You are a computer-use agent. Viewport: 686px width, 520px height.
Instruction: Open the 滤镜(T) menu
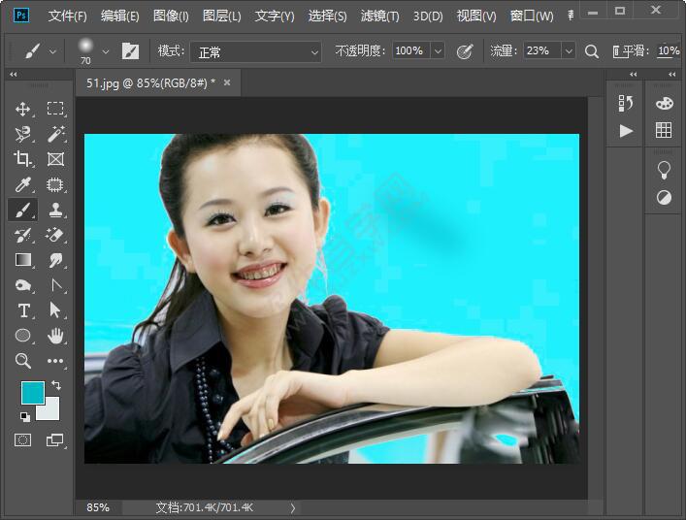379,16
